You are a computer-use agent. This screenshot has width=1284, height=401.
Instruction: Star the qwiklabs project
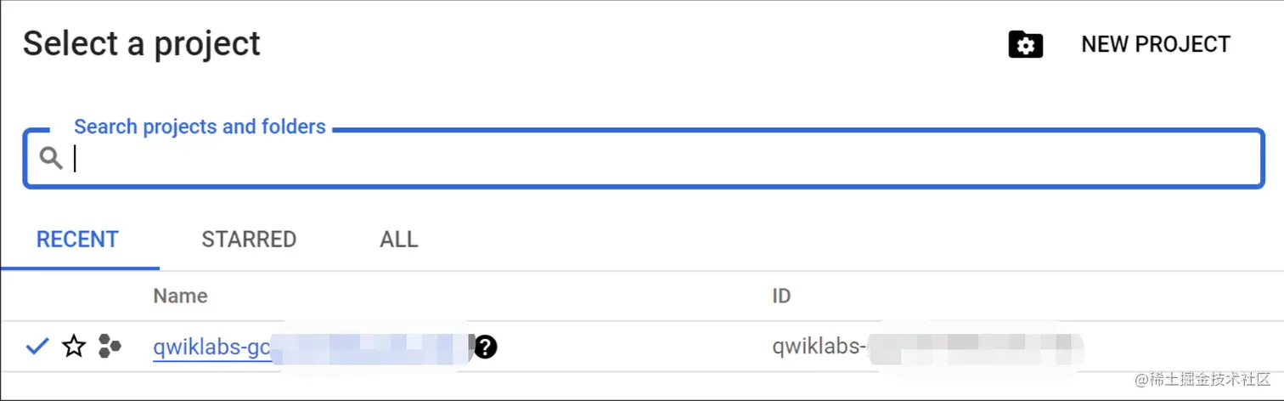74,346
